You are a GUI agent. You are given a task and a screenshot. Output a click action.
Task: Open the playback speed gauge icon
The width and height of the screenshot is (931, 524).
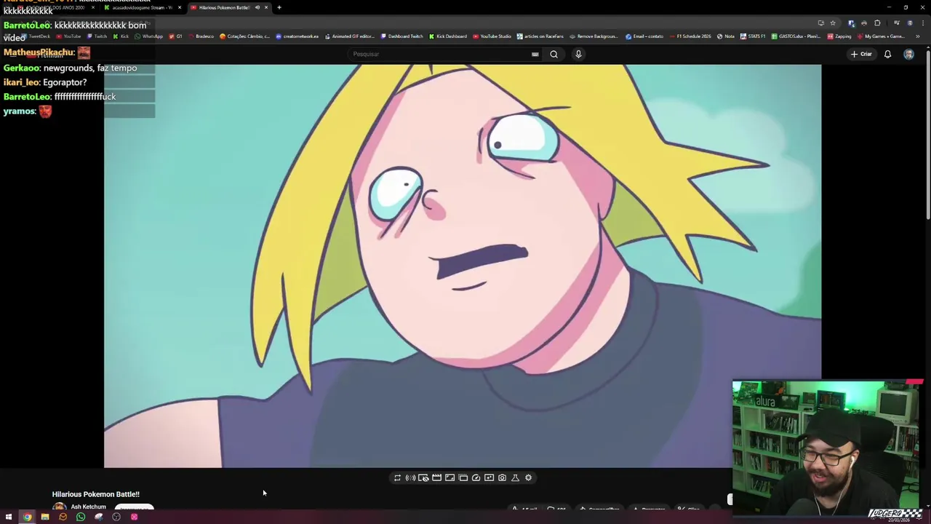(476, 477)
